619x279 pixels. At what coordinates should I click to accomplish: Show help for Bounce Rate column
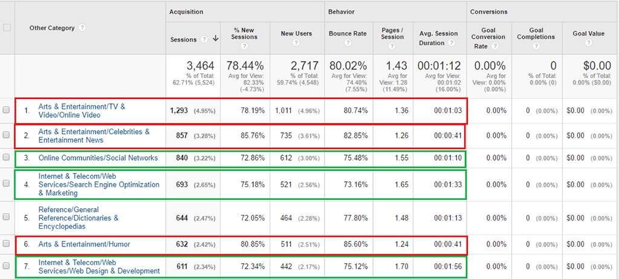click(348, 43)
